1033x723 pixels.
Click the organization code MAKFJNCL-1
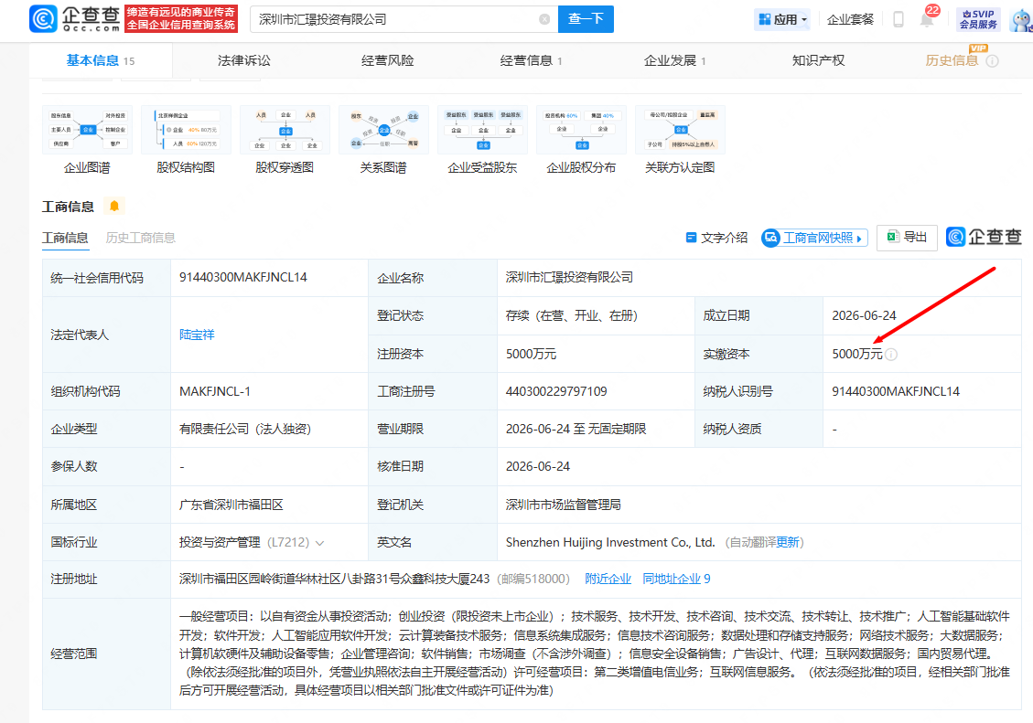pos(215,391)
